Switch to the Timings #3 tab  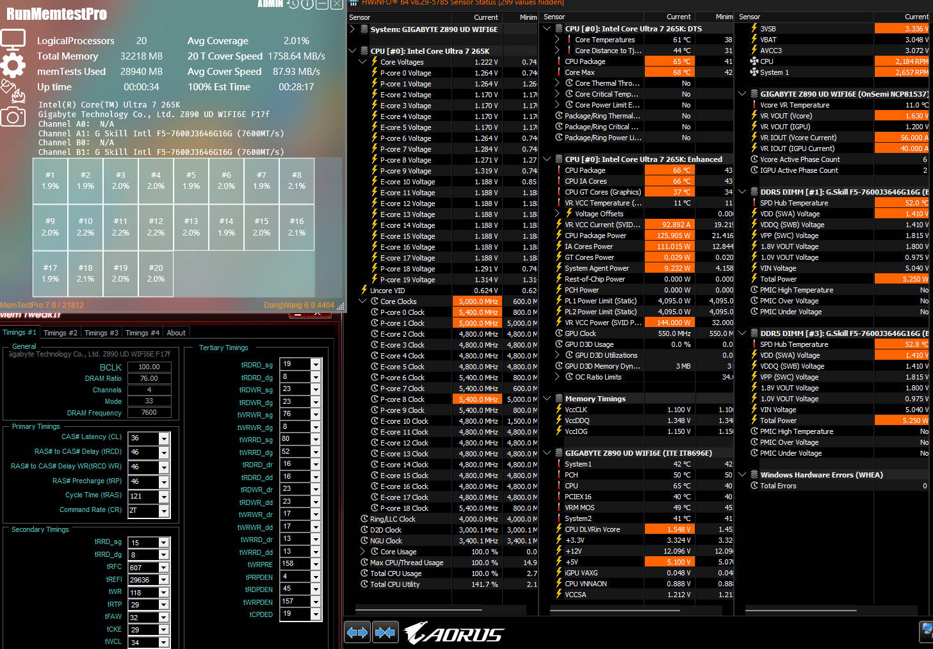pyautogui.click(x=101, y=333)
